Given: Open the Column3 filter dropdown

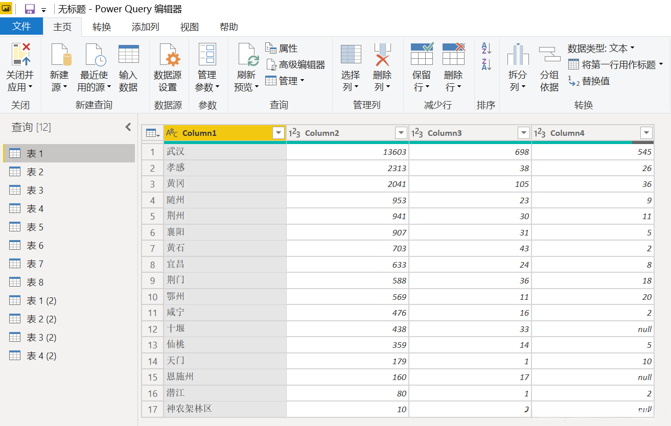Looking at the screenshot, I should [524, 133].
